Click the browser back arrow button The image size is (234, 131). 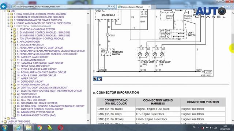click(x=3, y=7)
